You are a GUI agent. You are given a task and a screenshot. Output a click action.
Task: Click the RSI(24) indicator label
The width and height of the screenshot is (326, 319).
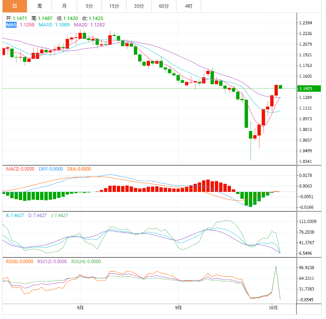(x=86, y=261)
